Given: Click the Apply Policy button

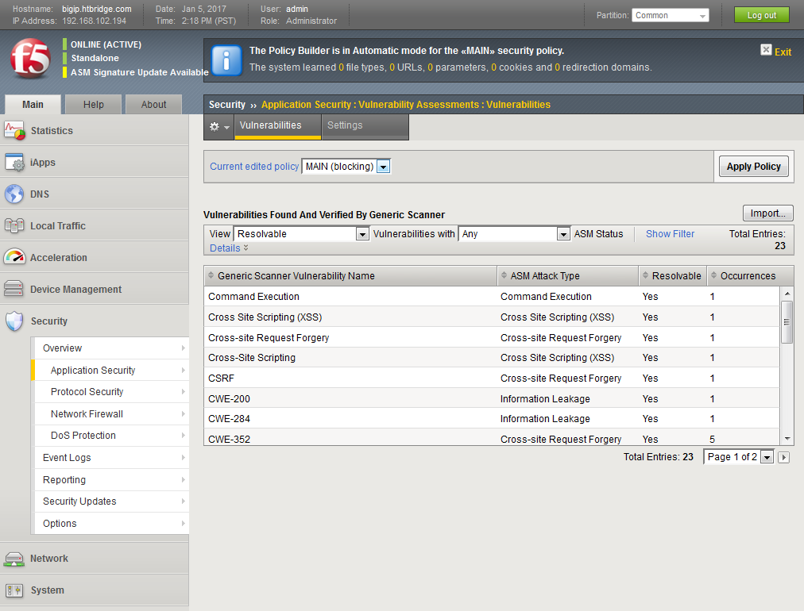Looking at the screenshot, I should point(753,167).
